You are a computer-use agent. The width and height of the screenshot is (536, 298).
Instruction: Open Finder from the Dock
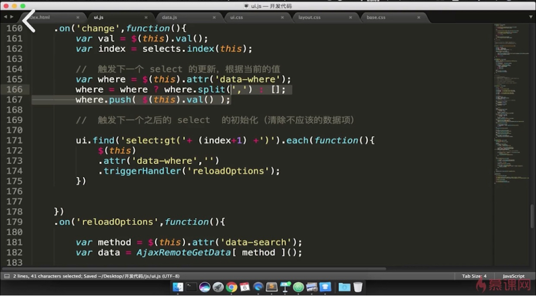[178, 287]
